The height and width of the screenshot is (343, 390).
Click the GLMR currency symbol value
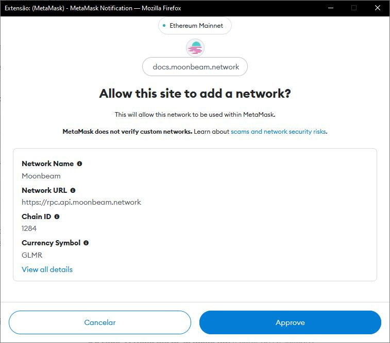tap(32, 255)
